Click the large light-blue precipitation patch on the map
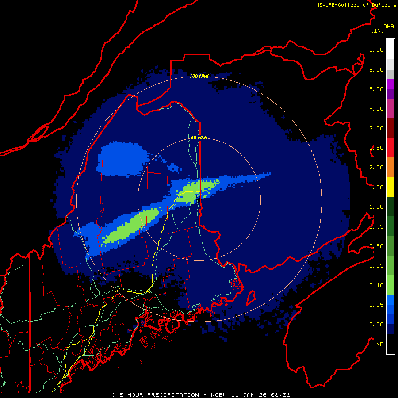 (x=122, y=159)
